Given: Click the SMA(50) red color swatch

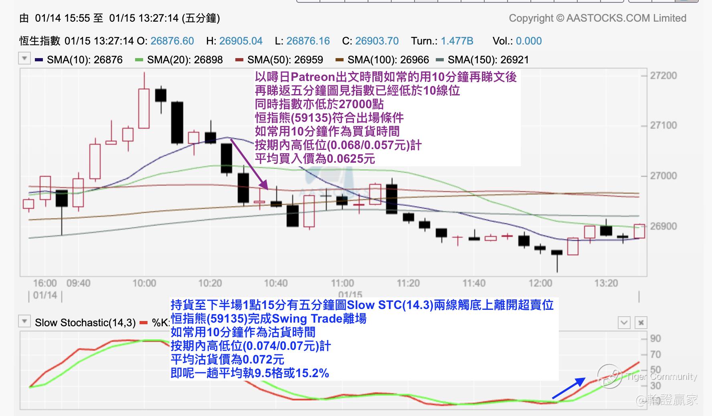Looking at the screenshot, I should 239,60.
